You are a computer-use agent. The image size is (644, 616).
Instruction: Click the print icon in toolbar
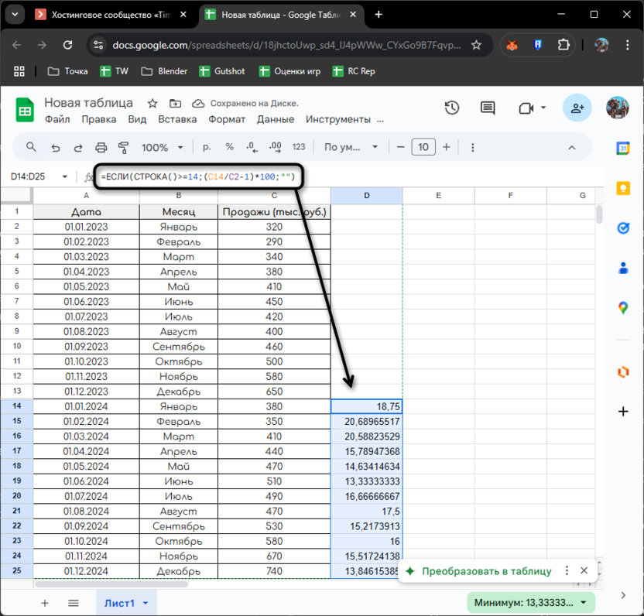[x=101, y=147]
